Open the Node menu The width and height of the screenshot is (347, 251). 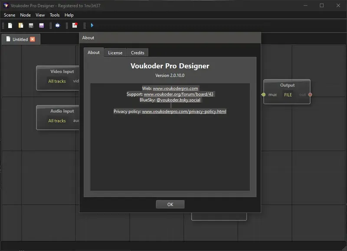pyautogui.click(x=26, y=15)
